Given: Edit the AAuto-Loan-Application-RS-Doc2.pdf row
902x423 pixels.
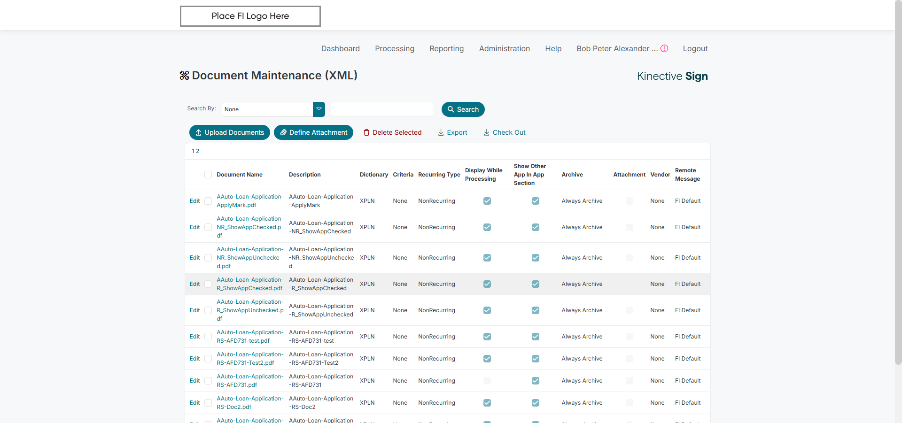Looking at the screenshot, I should pyautogui.click(x=194, y=403).
